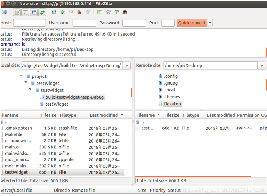The width and height of the screenshot is (267, 196).
Task: Disconnect from the current server
Action: point(79,12)
